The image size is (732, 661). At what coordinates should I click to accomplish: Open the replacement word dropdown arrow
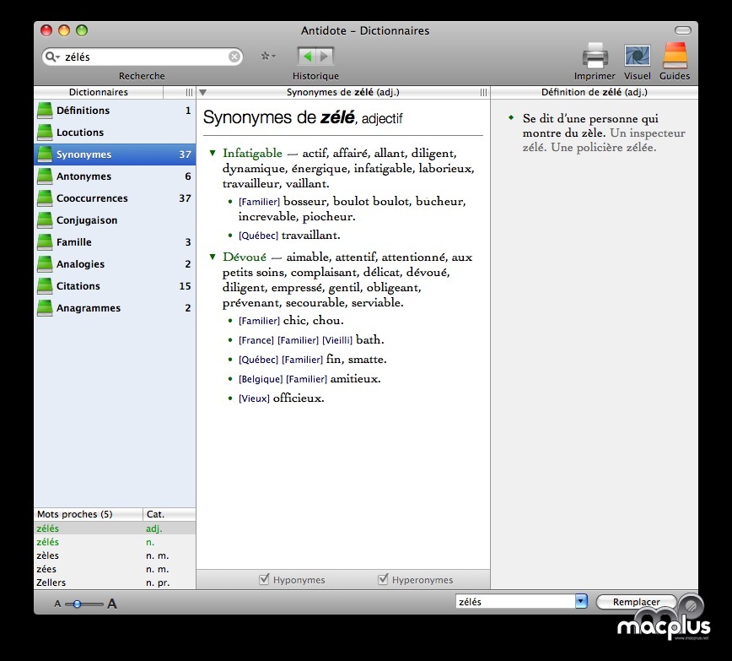[581, 601]
